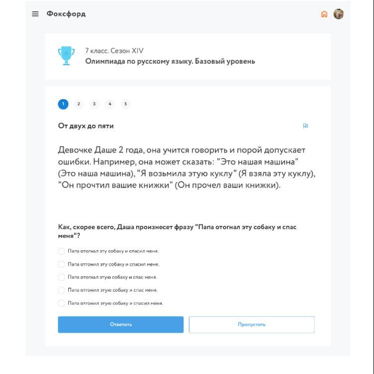This screenshot has height=374, width=374.
Task: Open question 5
Action: tap(126, 104)
